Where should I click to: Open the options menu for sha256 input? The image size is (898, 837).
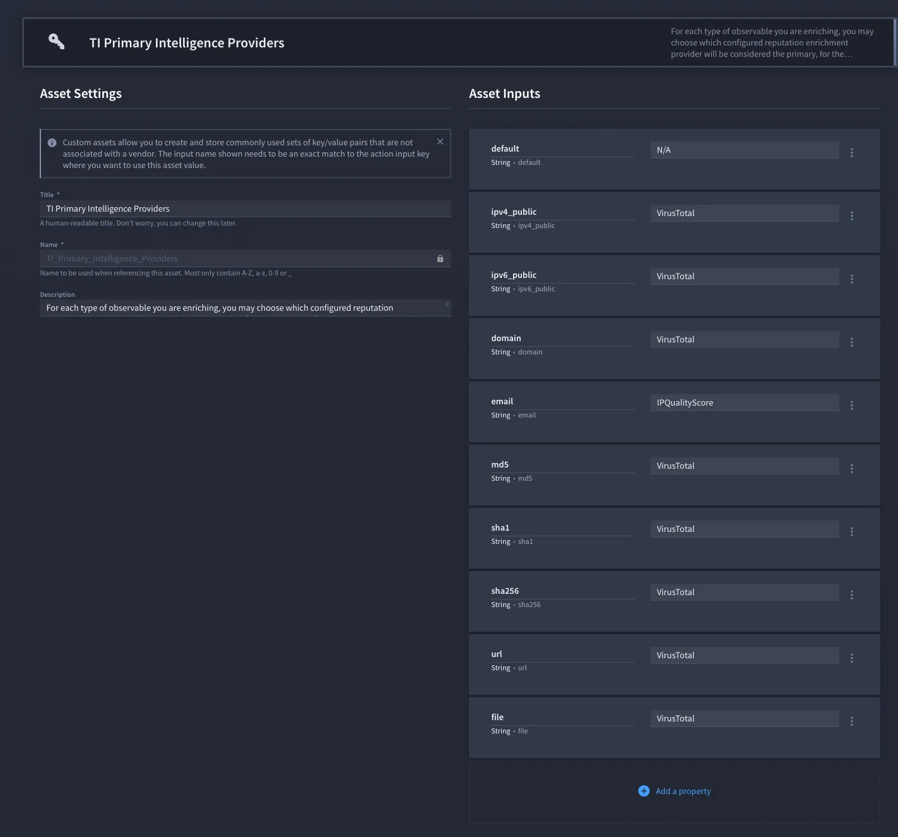852,595
